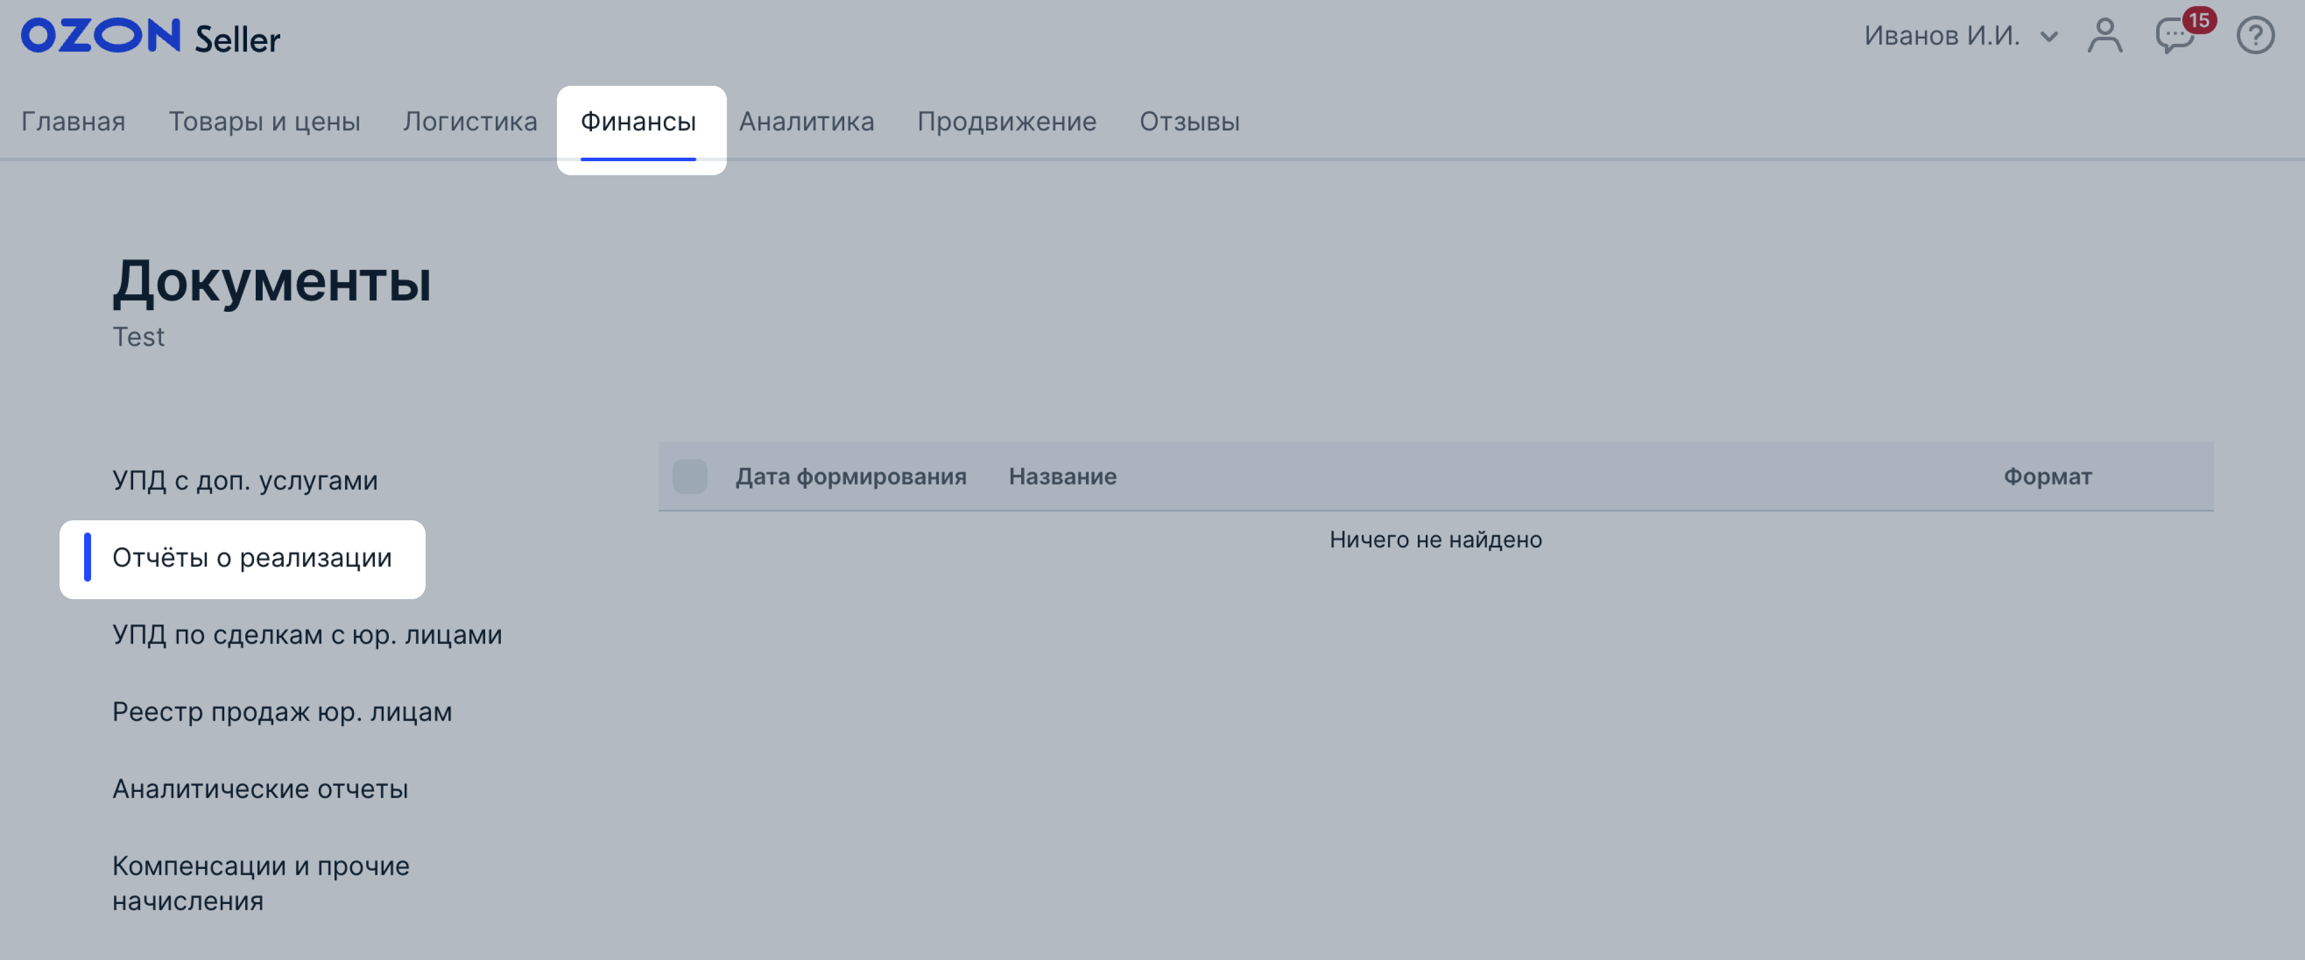
Task: Click the Ozon Seller logo
Action: (x=150, y=37)
